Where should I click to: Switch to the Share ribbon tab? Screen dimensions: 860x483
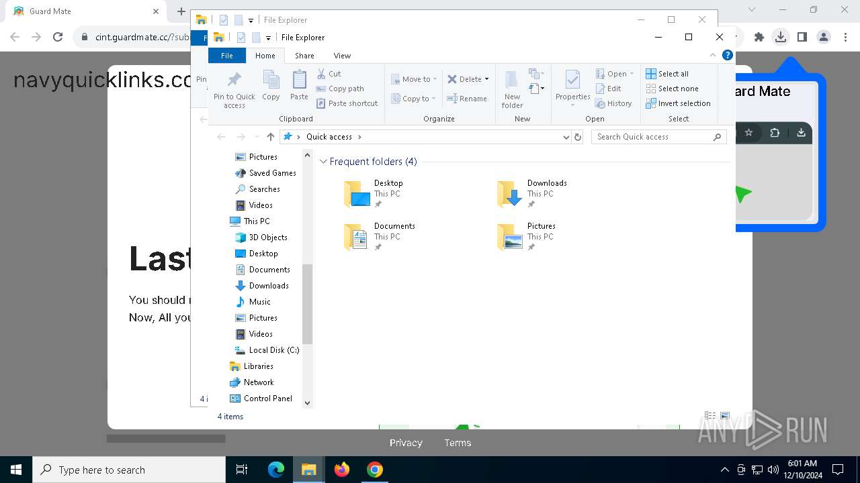[x=304, y=56]
